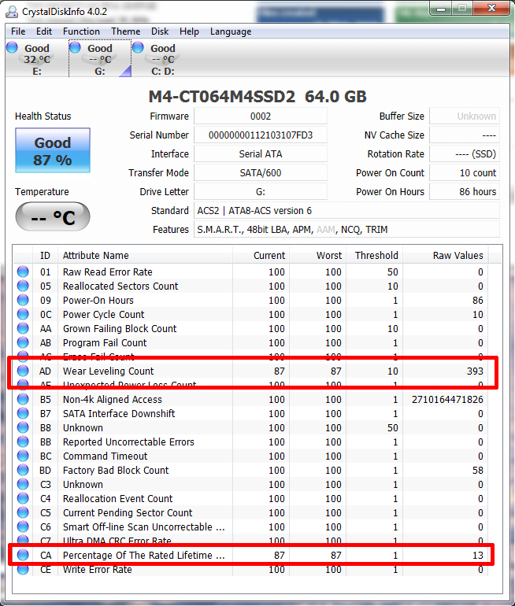Open the Edit menu
Screen dimensions: 515x606
click(43, 31)
